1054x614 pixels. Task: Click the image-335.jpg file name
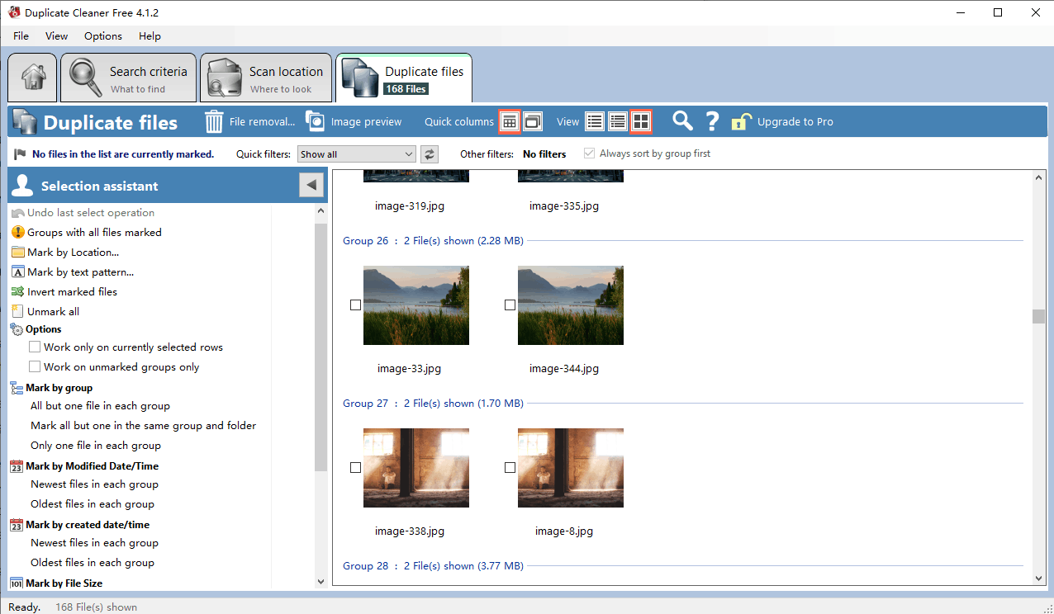(x=564, y=206)
